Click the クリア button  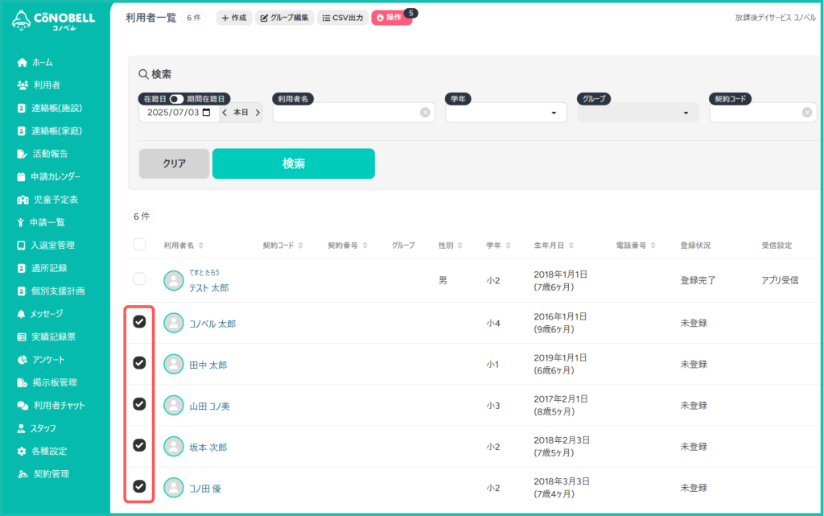click(174, 163)
